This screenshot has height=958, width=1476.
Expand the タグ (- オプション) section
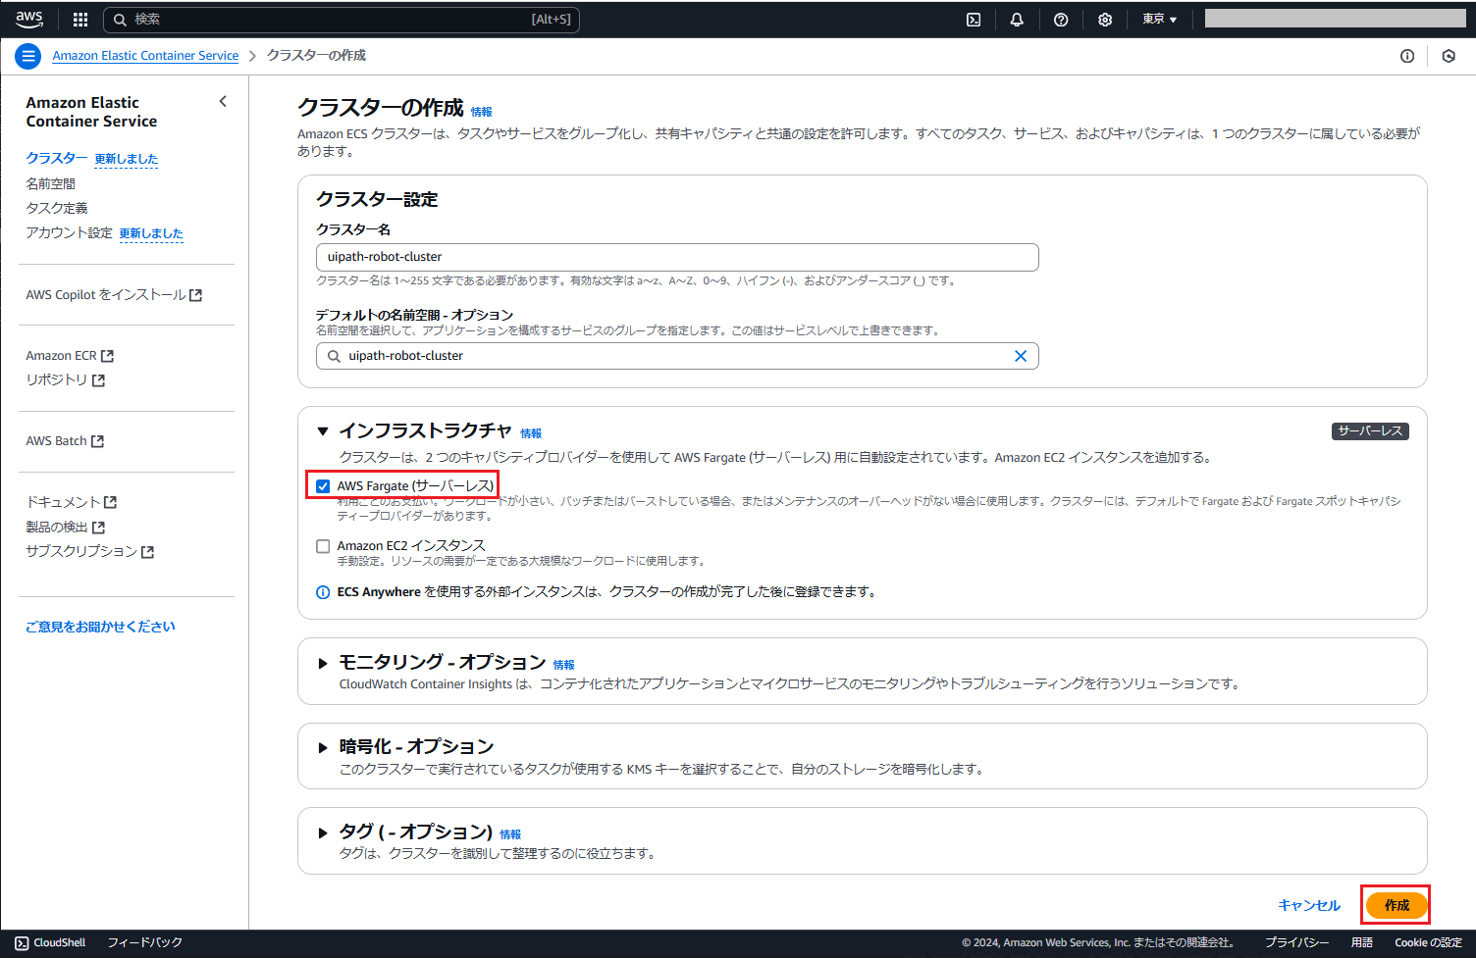[322, 832]
